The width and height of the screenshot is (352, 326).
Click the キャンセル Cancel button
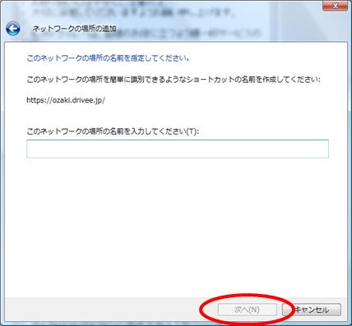tap(312, 310)
